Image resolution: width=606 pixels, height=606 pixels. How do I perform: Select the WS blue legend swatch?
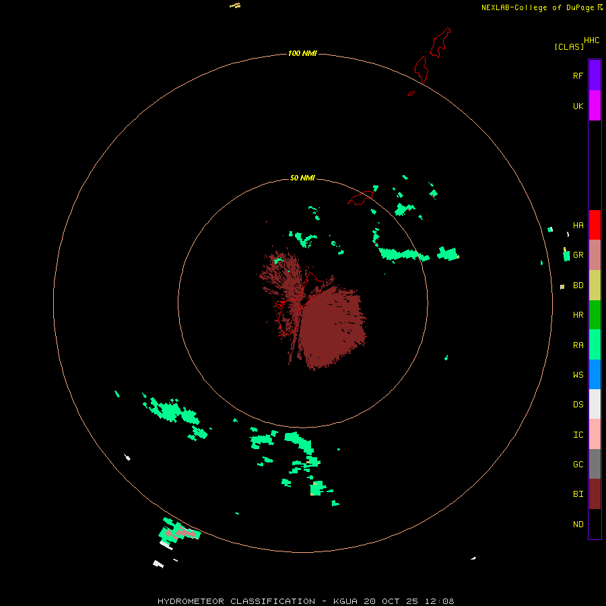point(595,374)
